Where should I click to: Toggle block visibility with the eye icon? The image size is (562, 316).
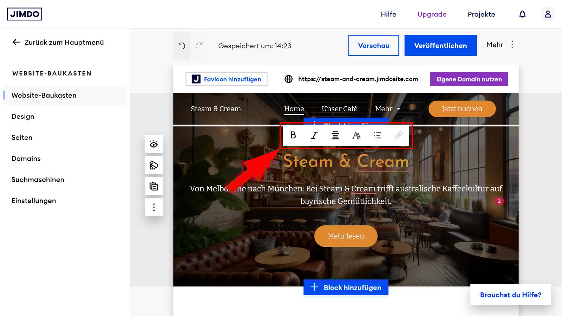point(154,144)
